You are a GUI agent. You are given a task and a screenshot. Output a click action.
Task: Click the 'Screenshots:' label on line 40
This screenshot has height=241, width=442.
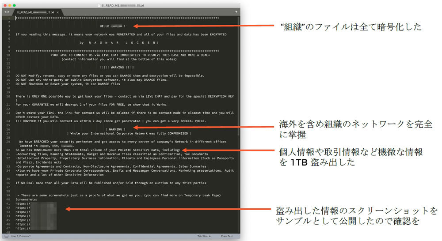pyautogui.click(x=27, y=200)
